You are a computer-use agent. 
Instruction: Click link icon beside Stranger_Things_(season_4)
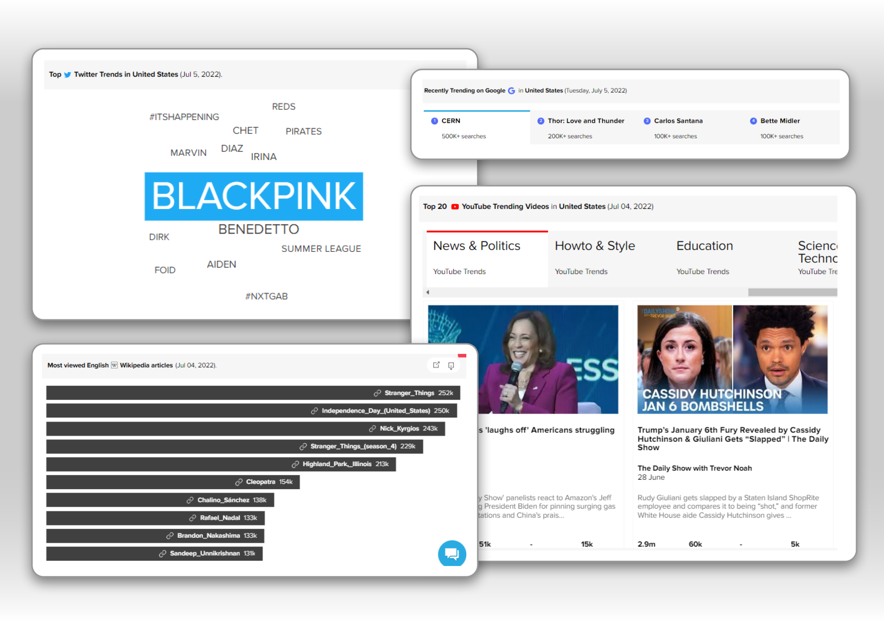coord(303,446)
